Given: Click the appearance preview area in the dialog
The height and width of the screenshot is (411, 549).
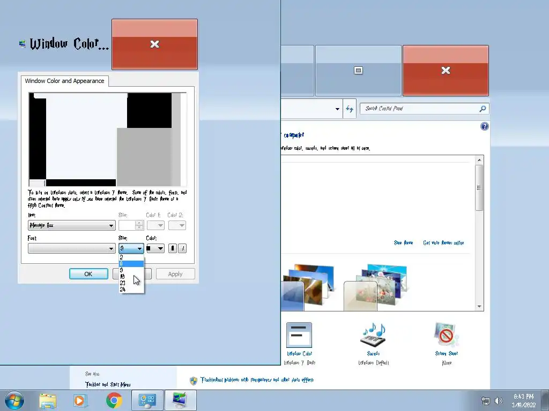Looking at the screenshot, I should [108, 140].
